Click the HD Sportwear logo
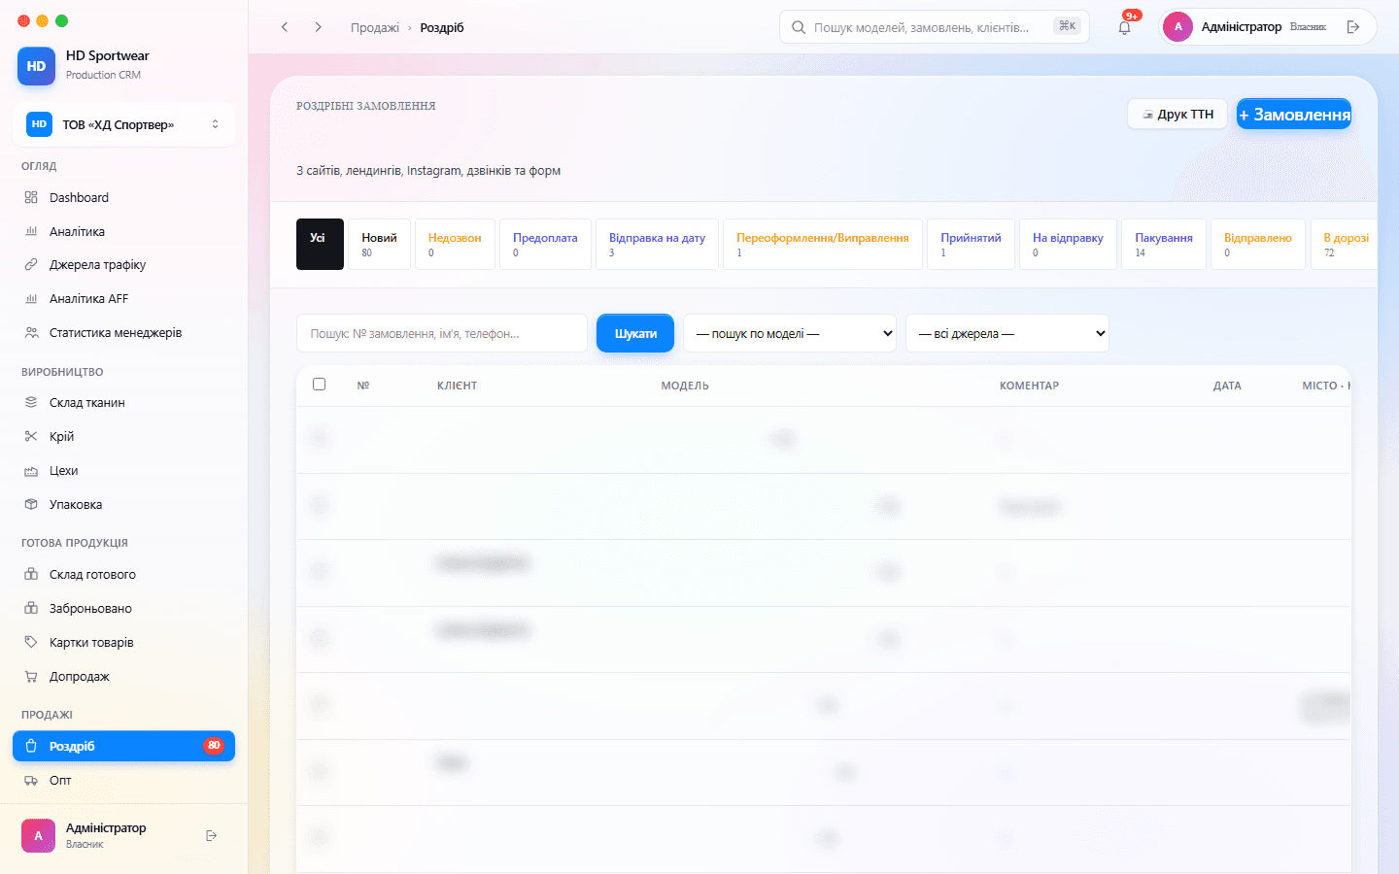Screen dimensions: 1399x874 36,66
